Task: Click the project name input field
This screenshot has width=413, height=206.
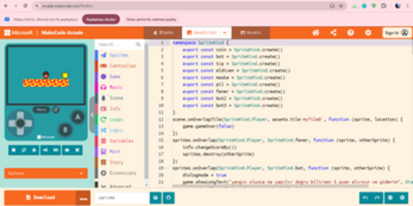Action: coord(122,198)
